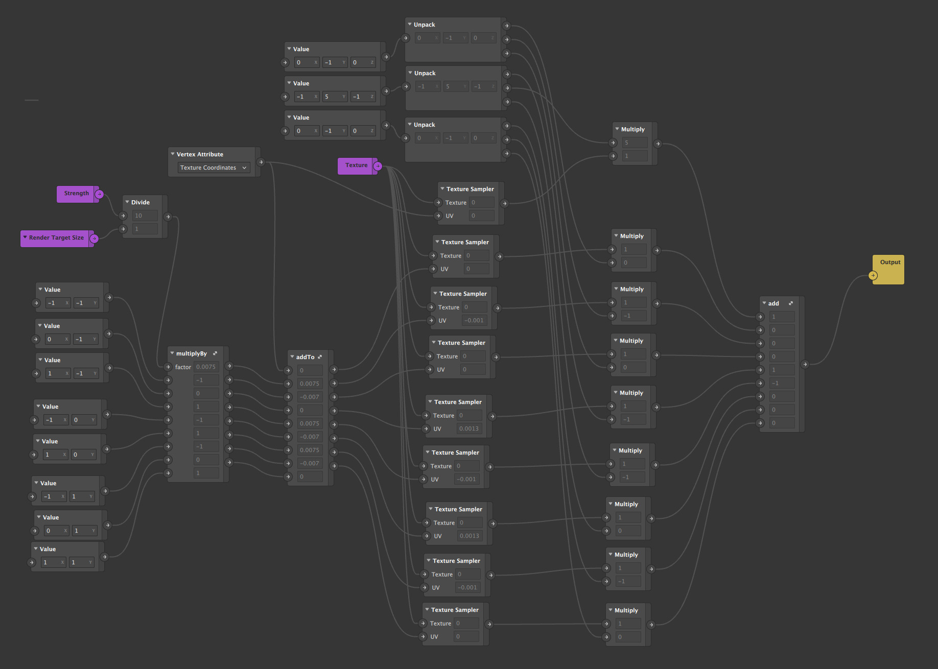The height and width of the screenshot is (669, 938).
Task: Click the Strength parameter's output port
Action: click(x=100, y=194)
